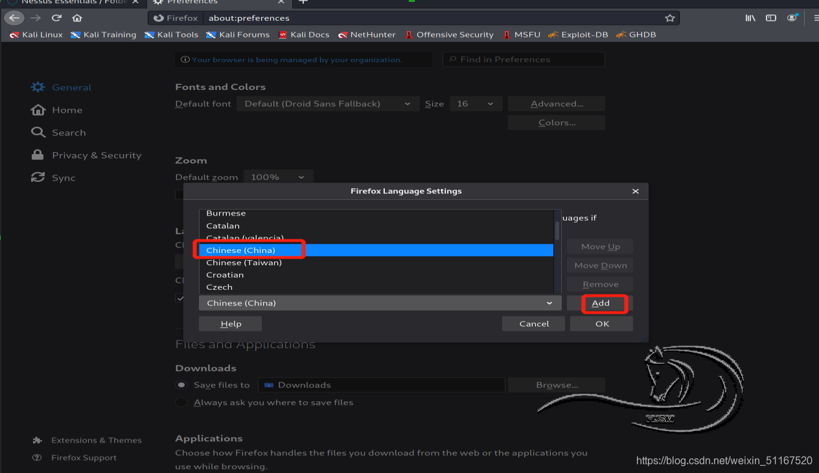Image resolution: width=819 pixels, height=473 pixels.
Task: Open the Home preferences category
Action: 57,110
